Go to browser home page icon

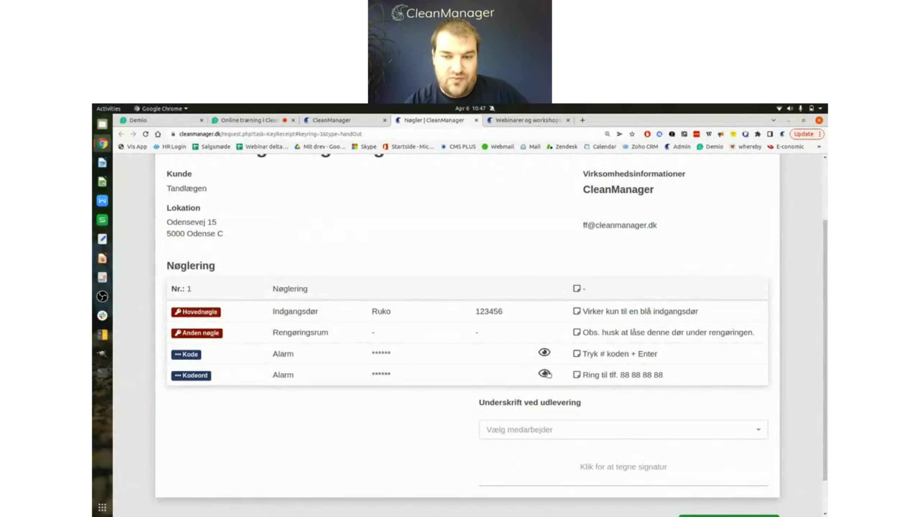tap(158, 134)
